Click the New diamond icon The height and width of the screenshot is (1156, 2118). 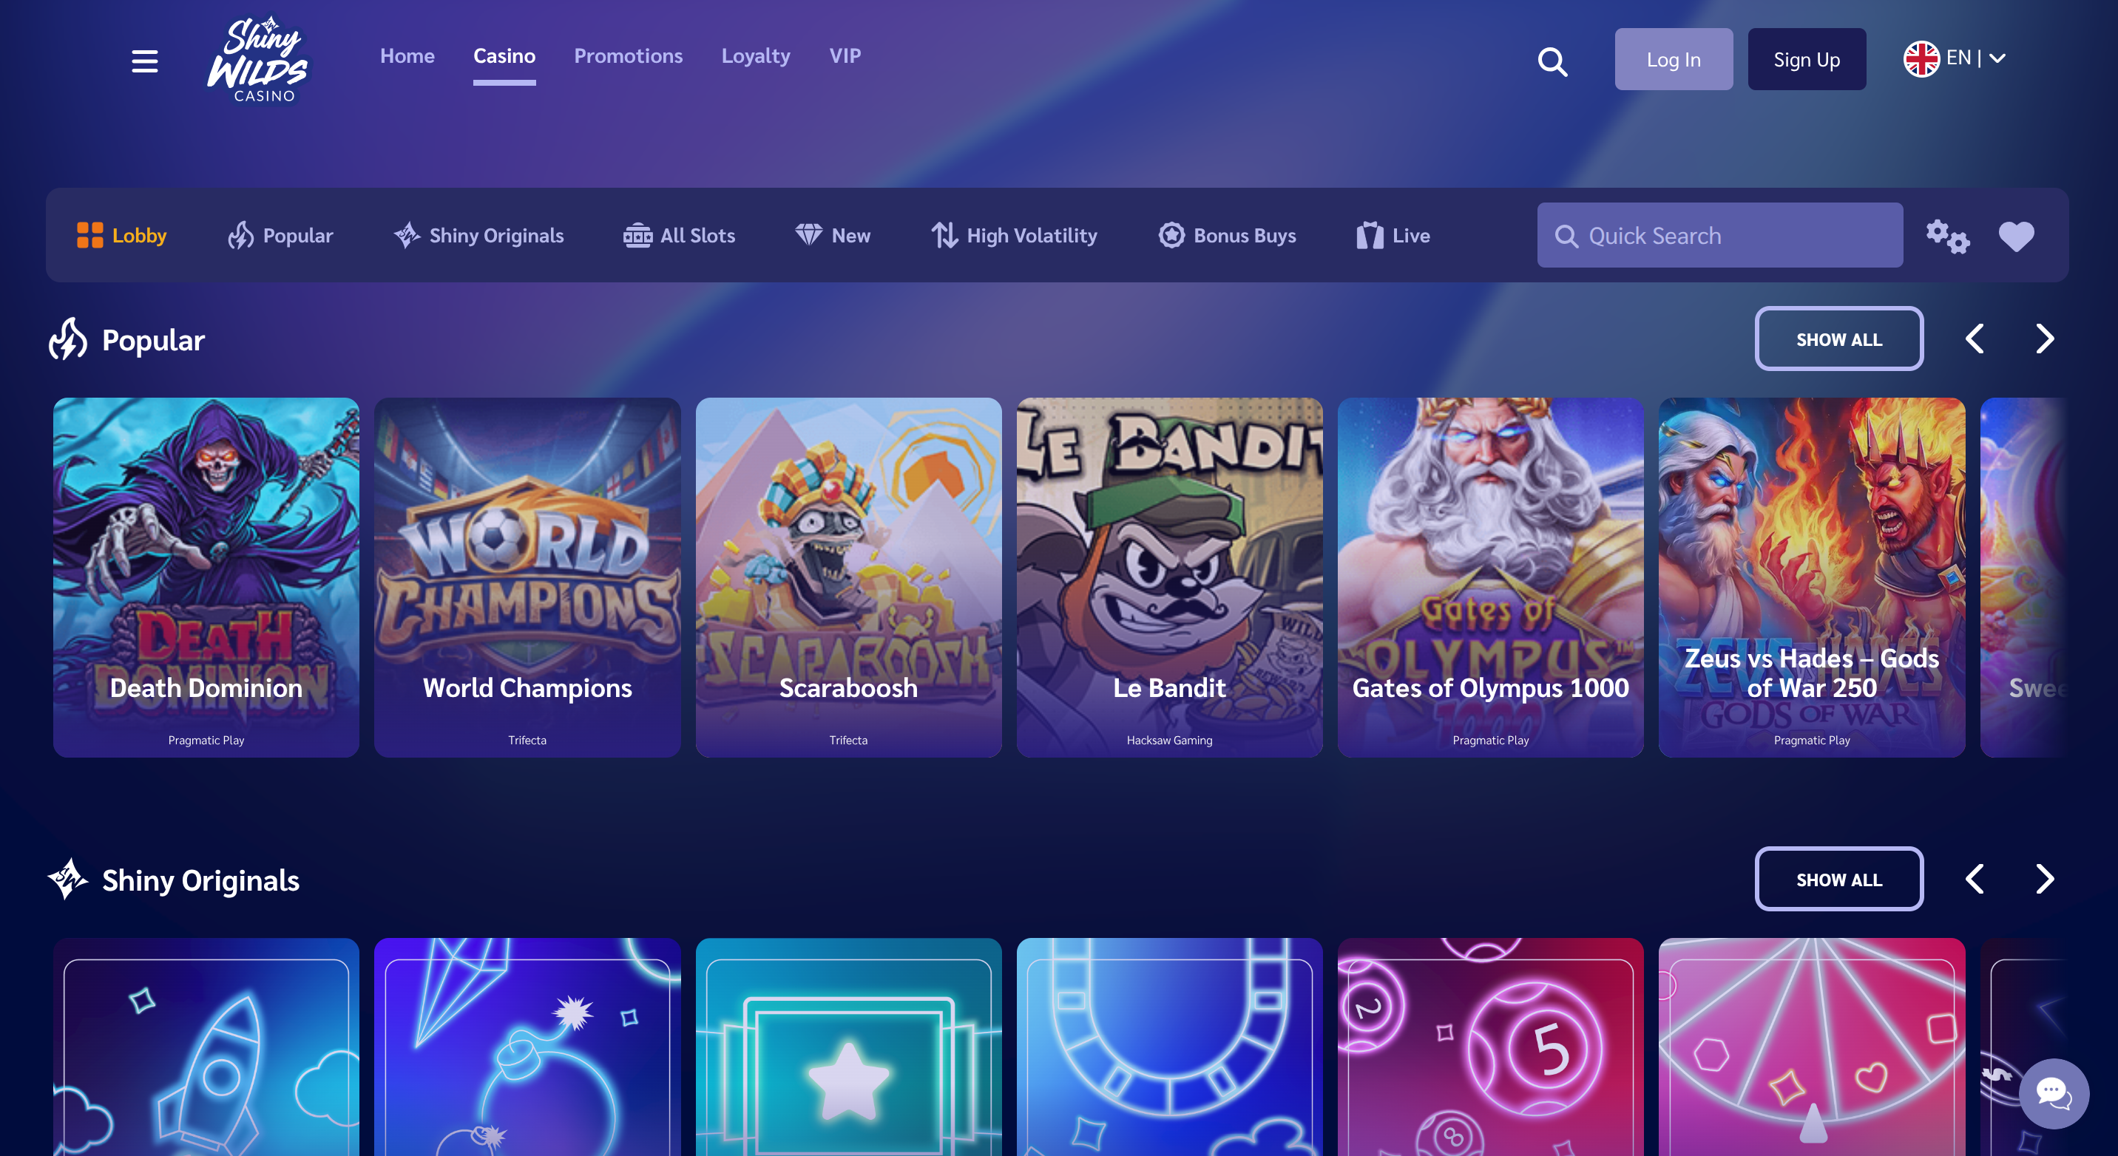[808, 235]
